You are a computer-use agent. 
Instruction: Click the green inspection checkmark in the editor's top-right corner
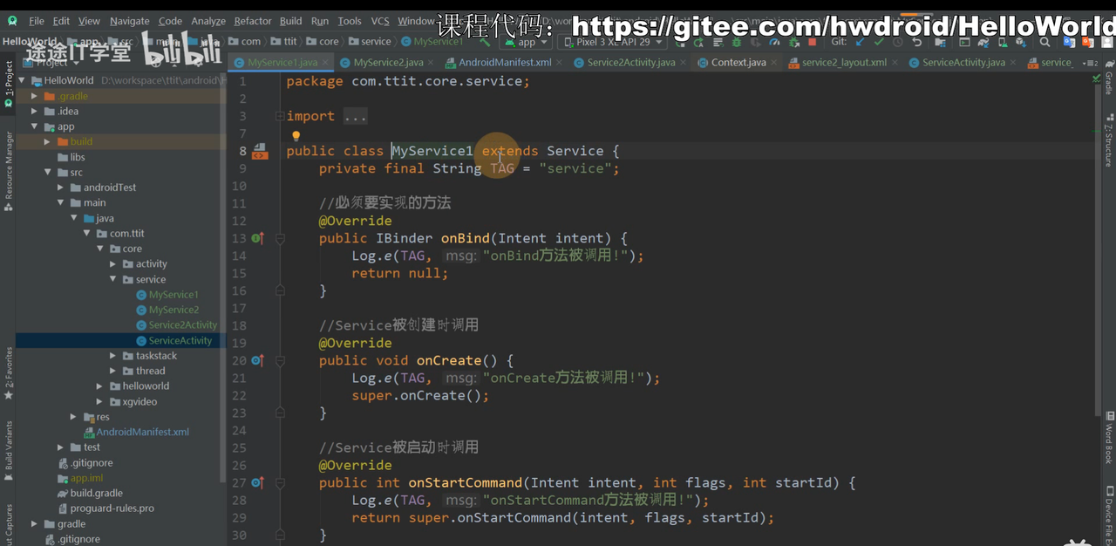pos(1096,78)
